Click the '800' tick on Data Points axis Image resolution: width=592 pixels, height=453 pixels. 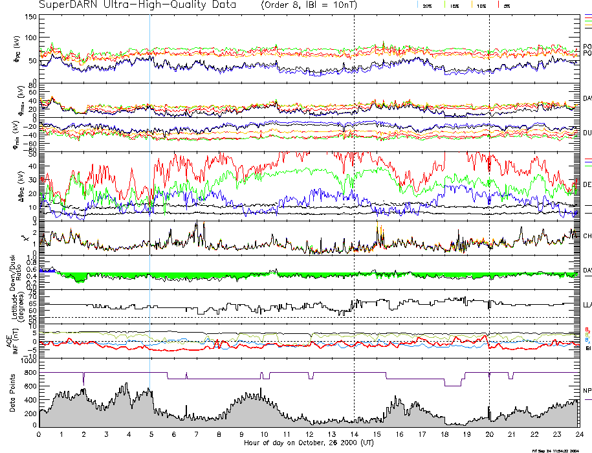(30, 373)
